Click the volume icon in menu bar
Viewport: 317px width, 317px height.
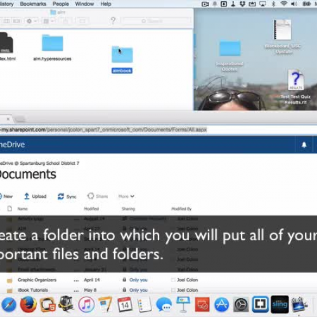point(294,4)
